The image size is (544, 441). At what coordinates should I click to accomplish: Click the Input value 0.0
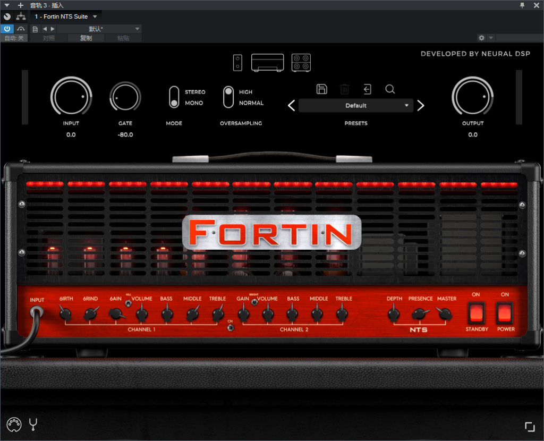[71, 134]
